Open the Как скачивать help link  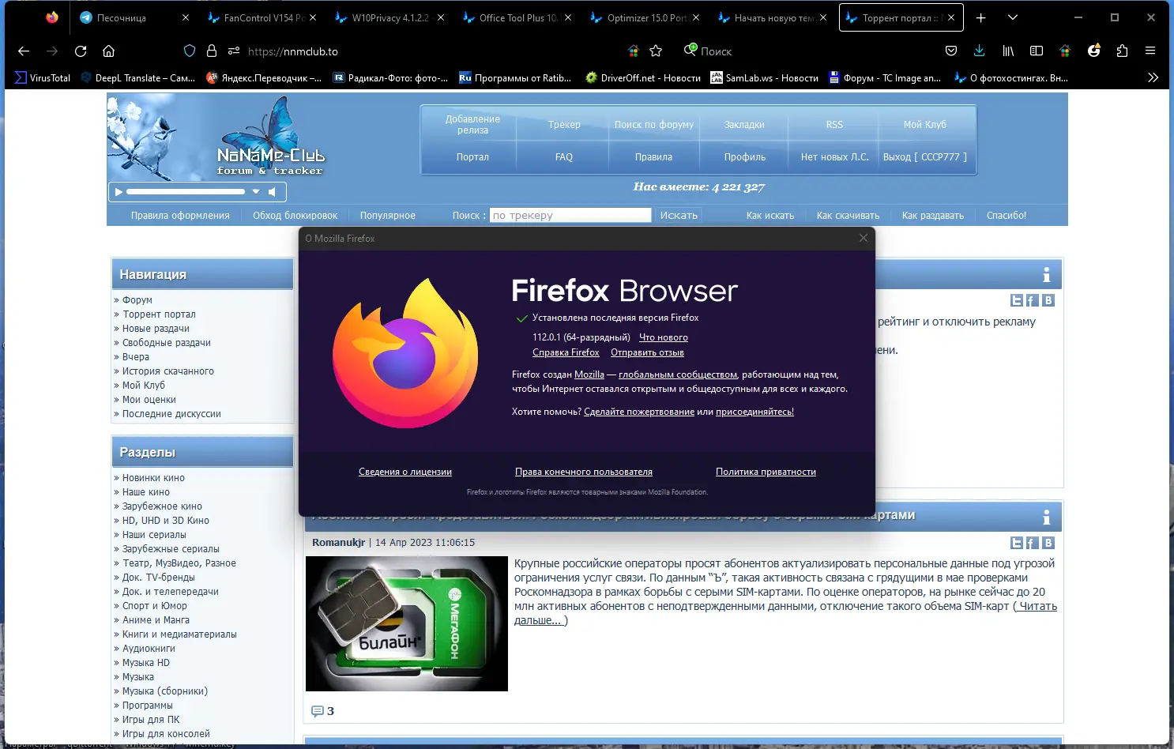(x=848, y=216)
